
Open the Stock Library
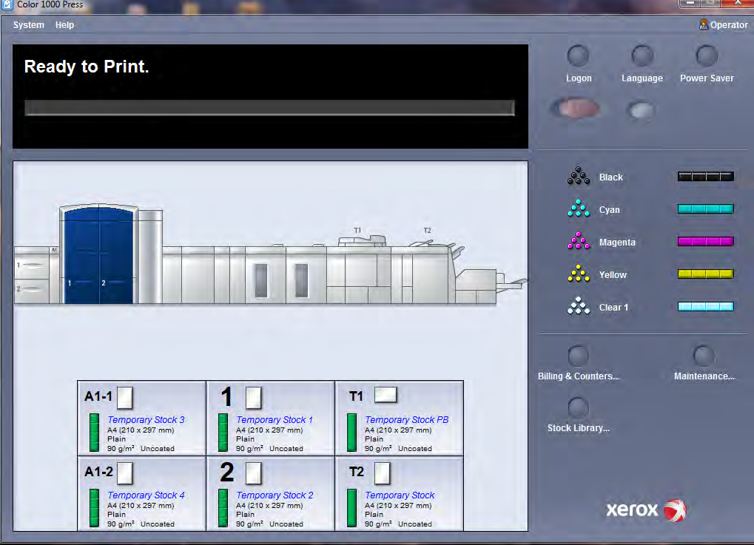pyautogui.click(x=578, y=408)
